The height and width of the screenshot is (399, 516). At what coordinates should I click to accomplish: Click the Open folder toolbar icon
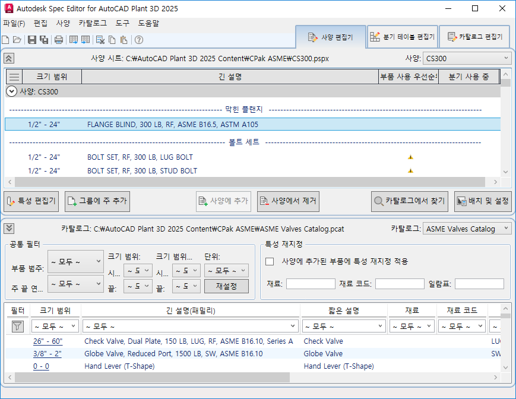coord(17,40)
